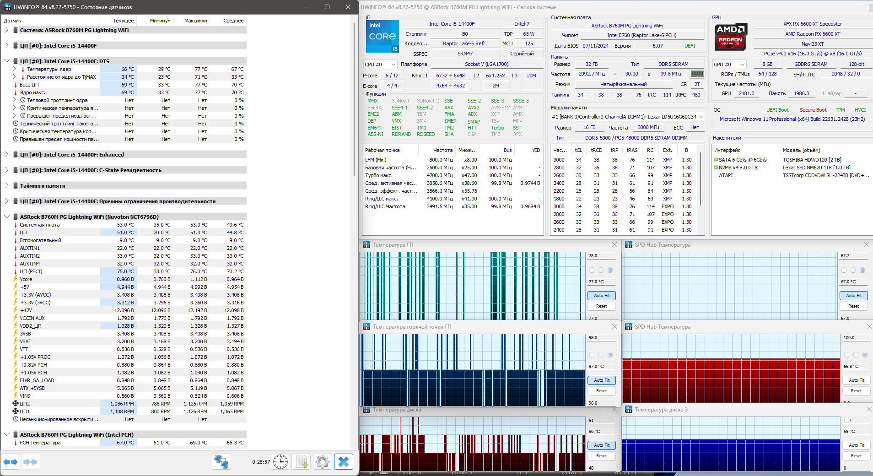873x476 pixels.
Task: Click the Intel Core i5 logo
Action: [x=383, y=36]
